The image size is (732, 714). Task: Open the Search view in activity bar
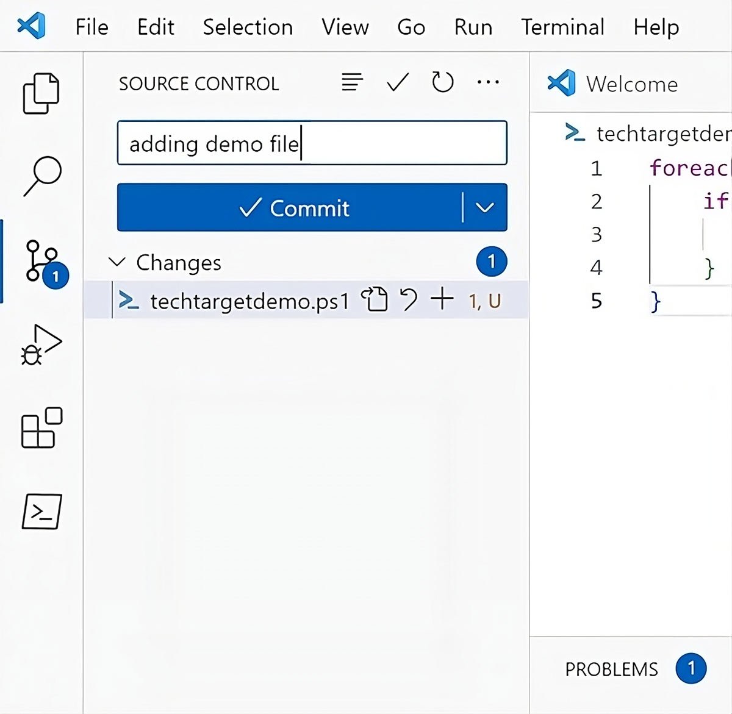pos(42,176)
